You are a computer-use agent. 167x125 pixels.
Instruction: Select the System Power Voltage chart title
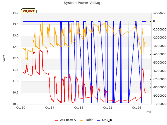[83, 3]
